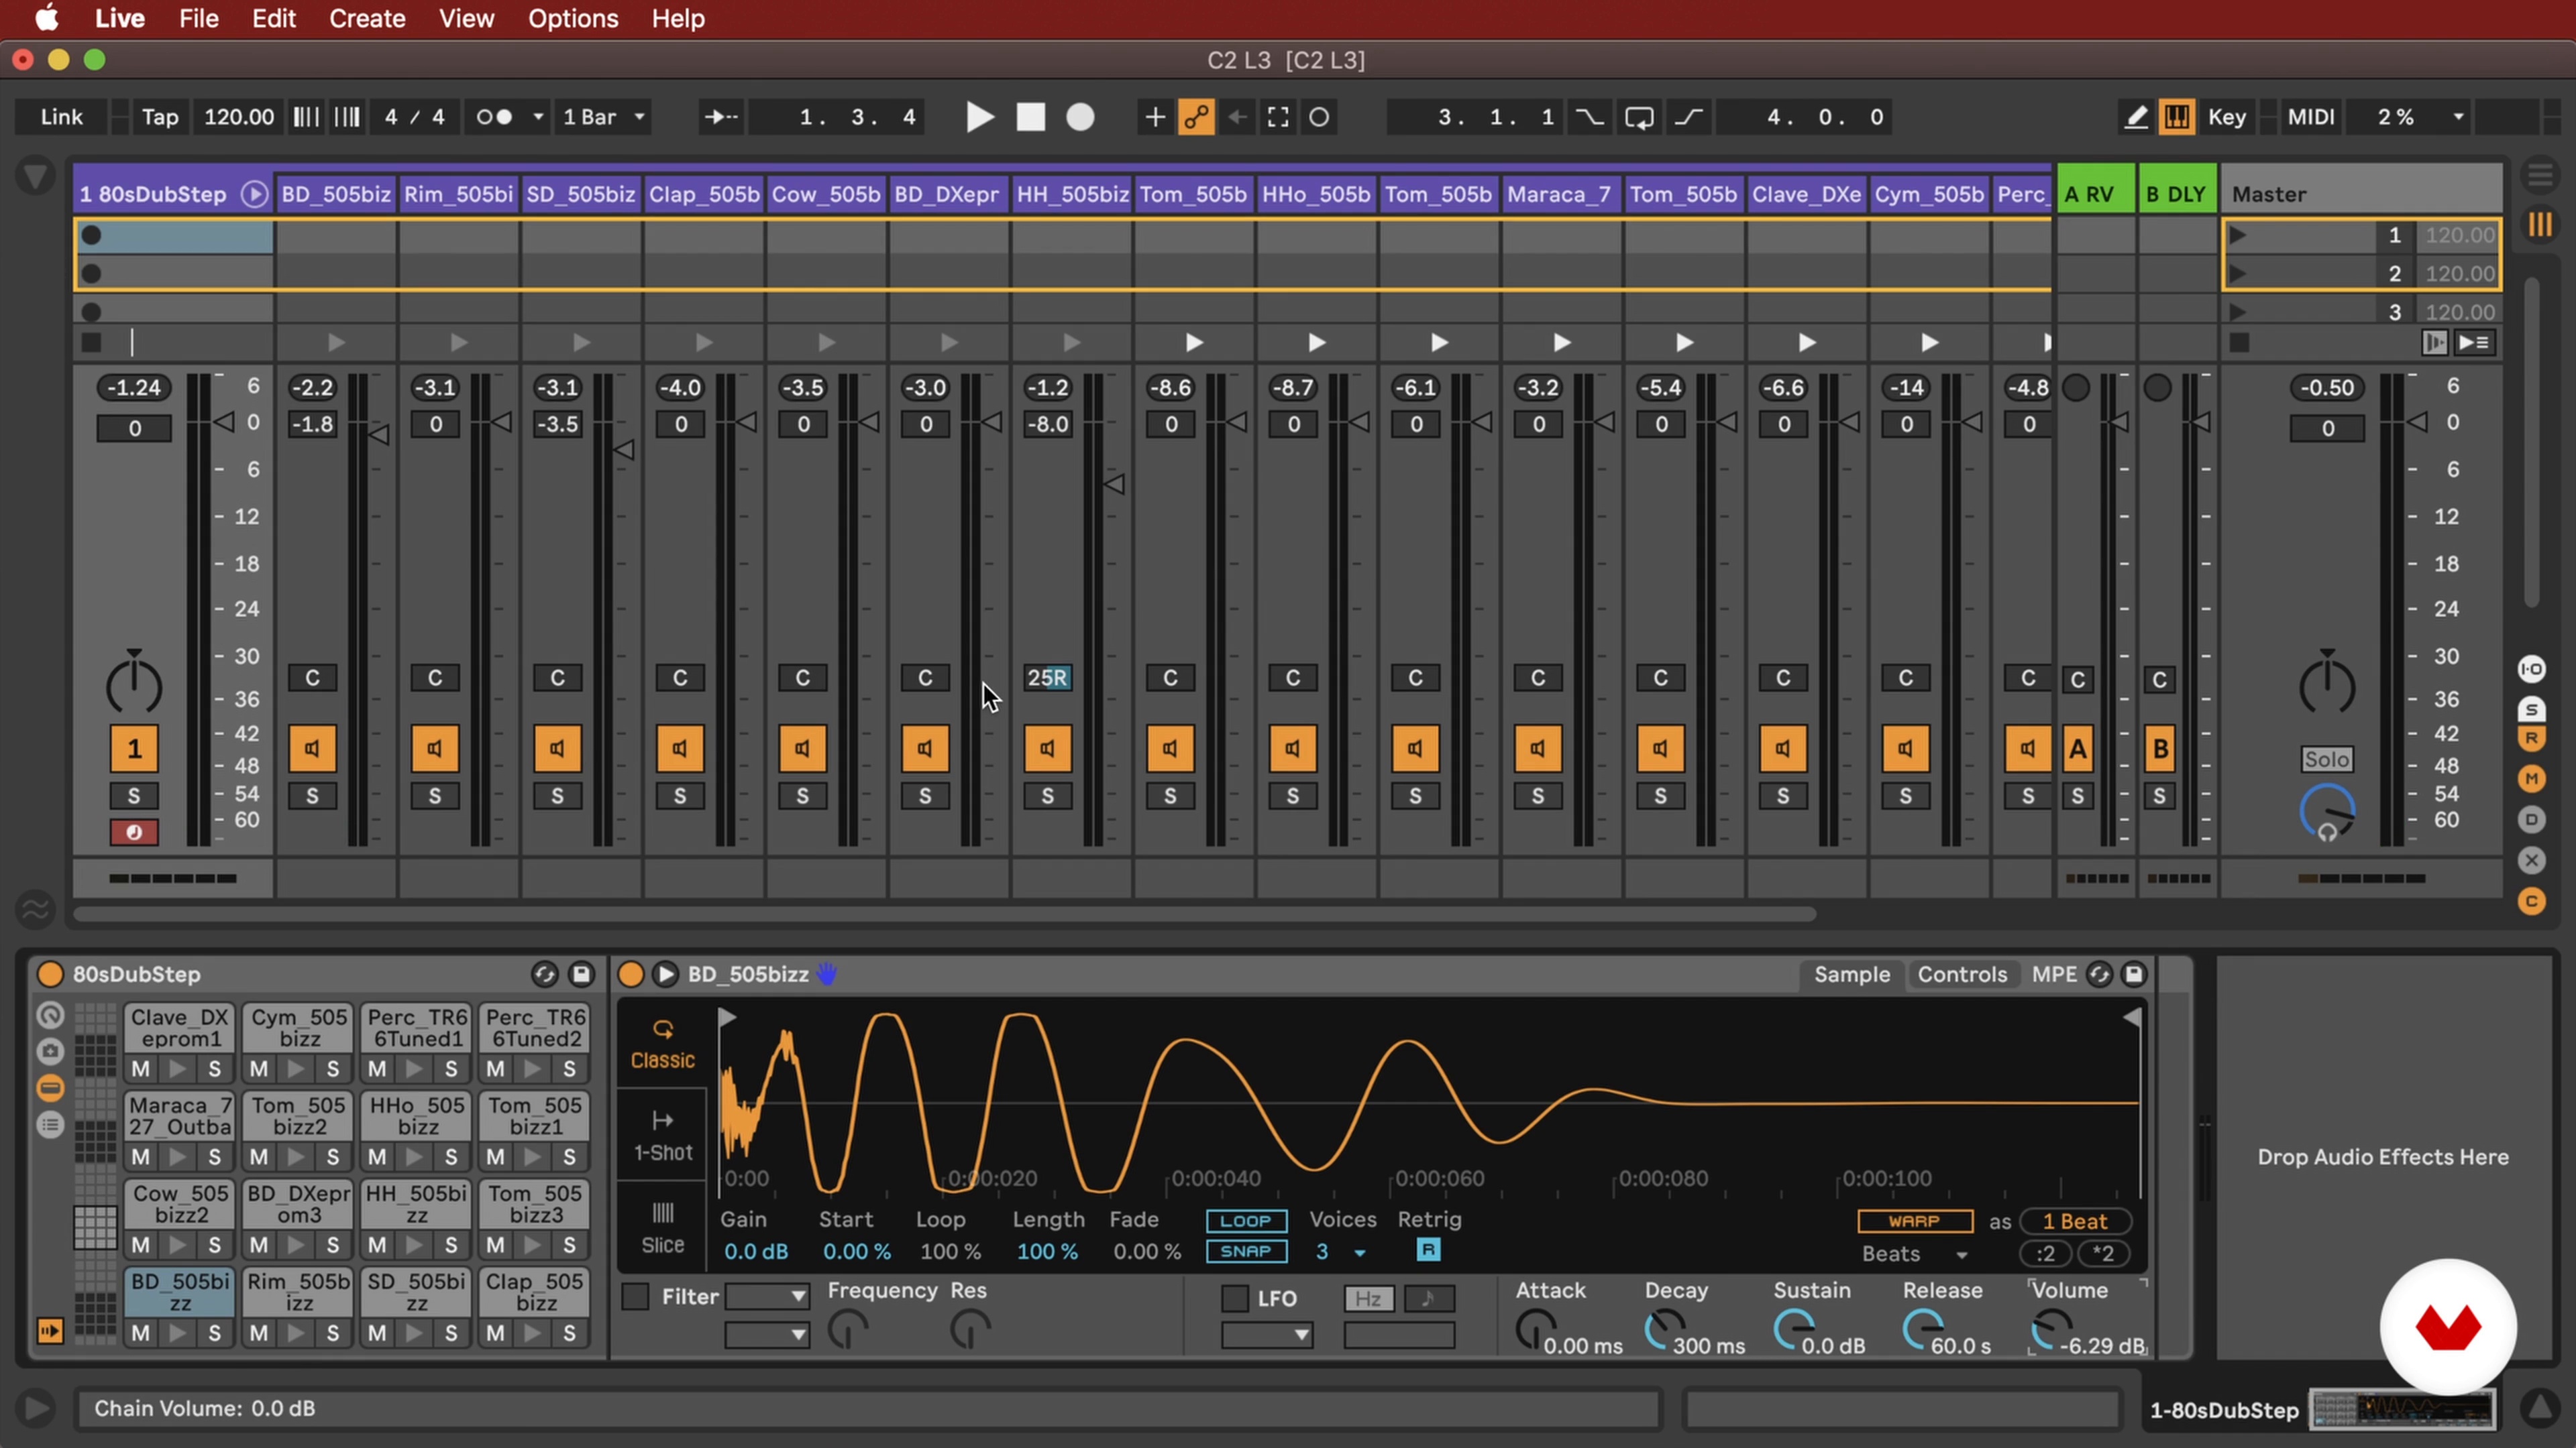
Task: Preview BD_505bizz sample play icon
Action: 665,974
